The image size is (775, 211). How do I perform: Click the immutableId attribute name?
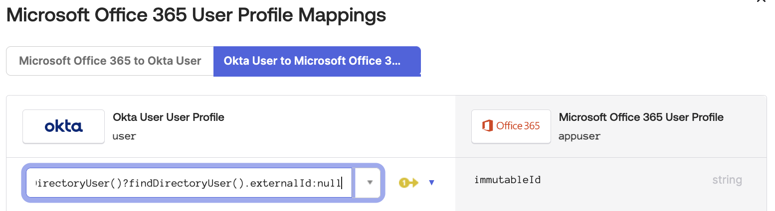tap(507, 180)
